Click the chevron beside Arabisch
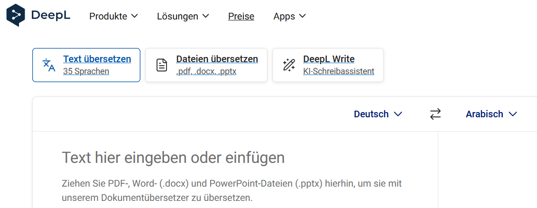 (513, 114)
